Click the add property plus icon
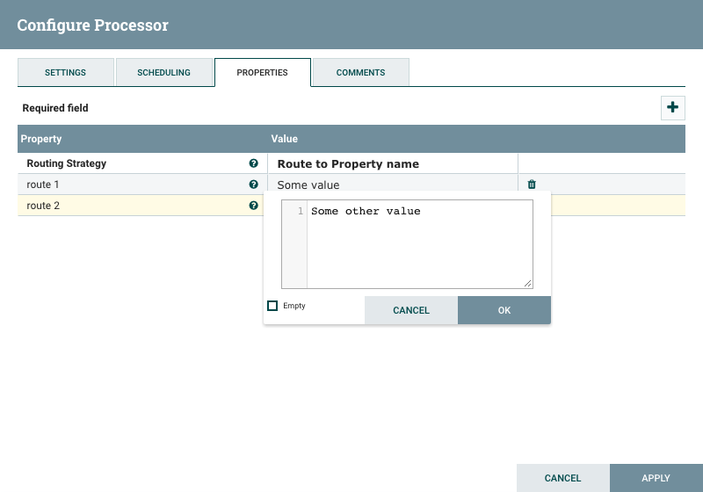 [x=672, y=107]
